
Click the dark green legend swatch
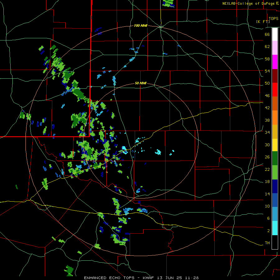(275, 158)
